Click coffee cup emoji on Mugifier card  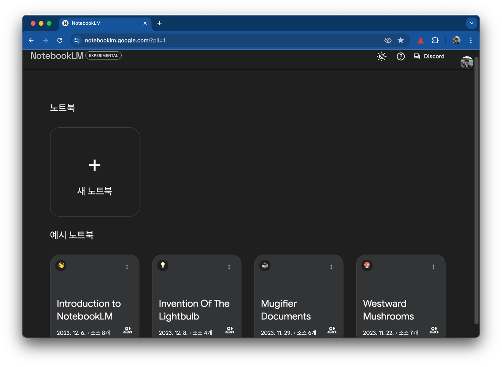(x=265, y=265)
